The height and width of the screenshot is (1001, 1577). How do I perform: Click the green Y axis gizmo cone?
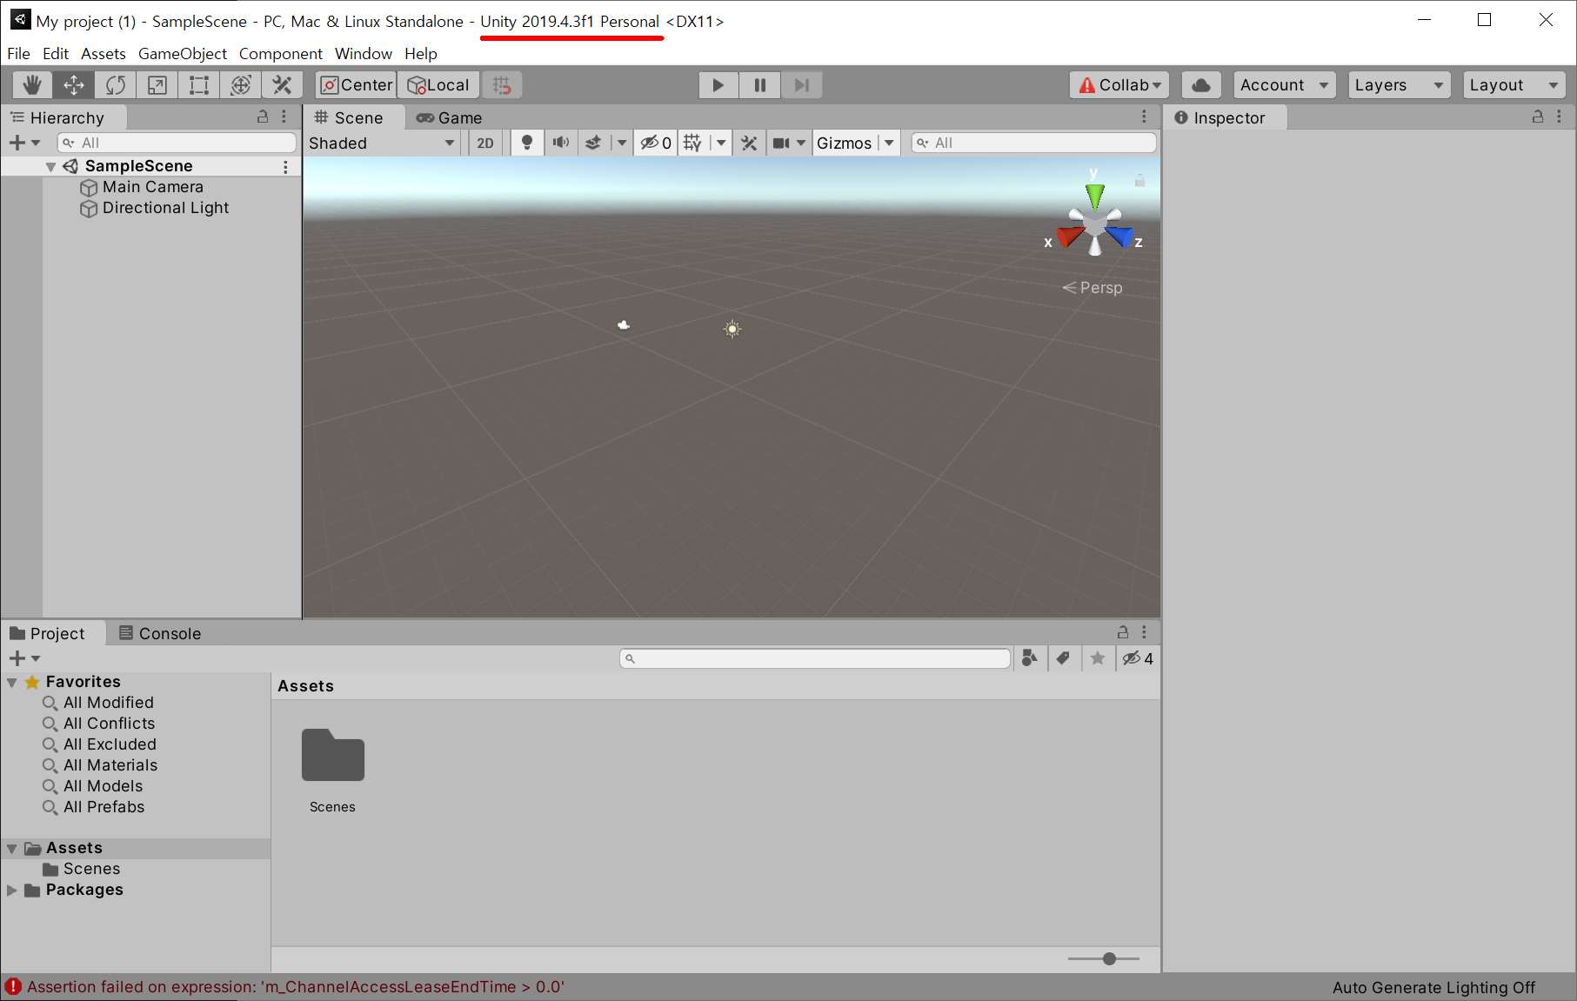pyautogui.click(x=1095, y=197)
